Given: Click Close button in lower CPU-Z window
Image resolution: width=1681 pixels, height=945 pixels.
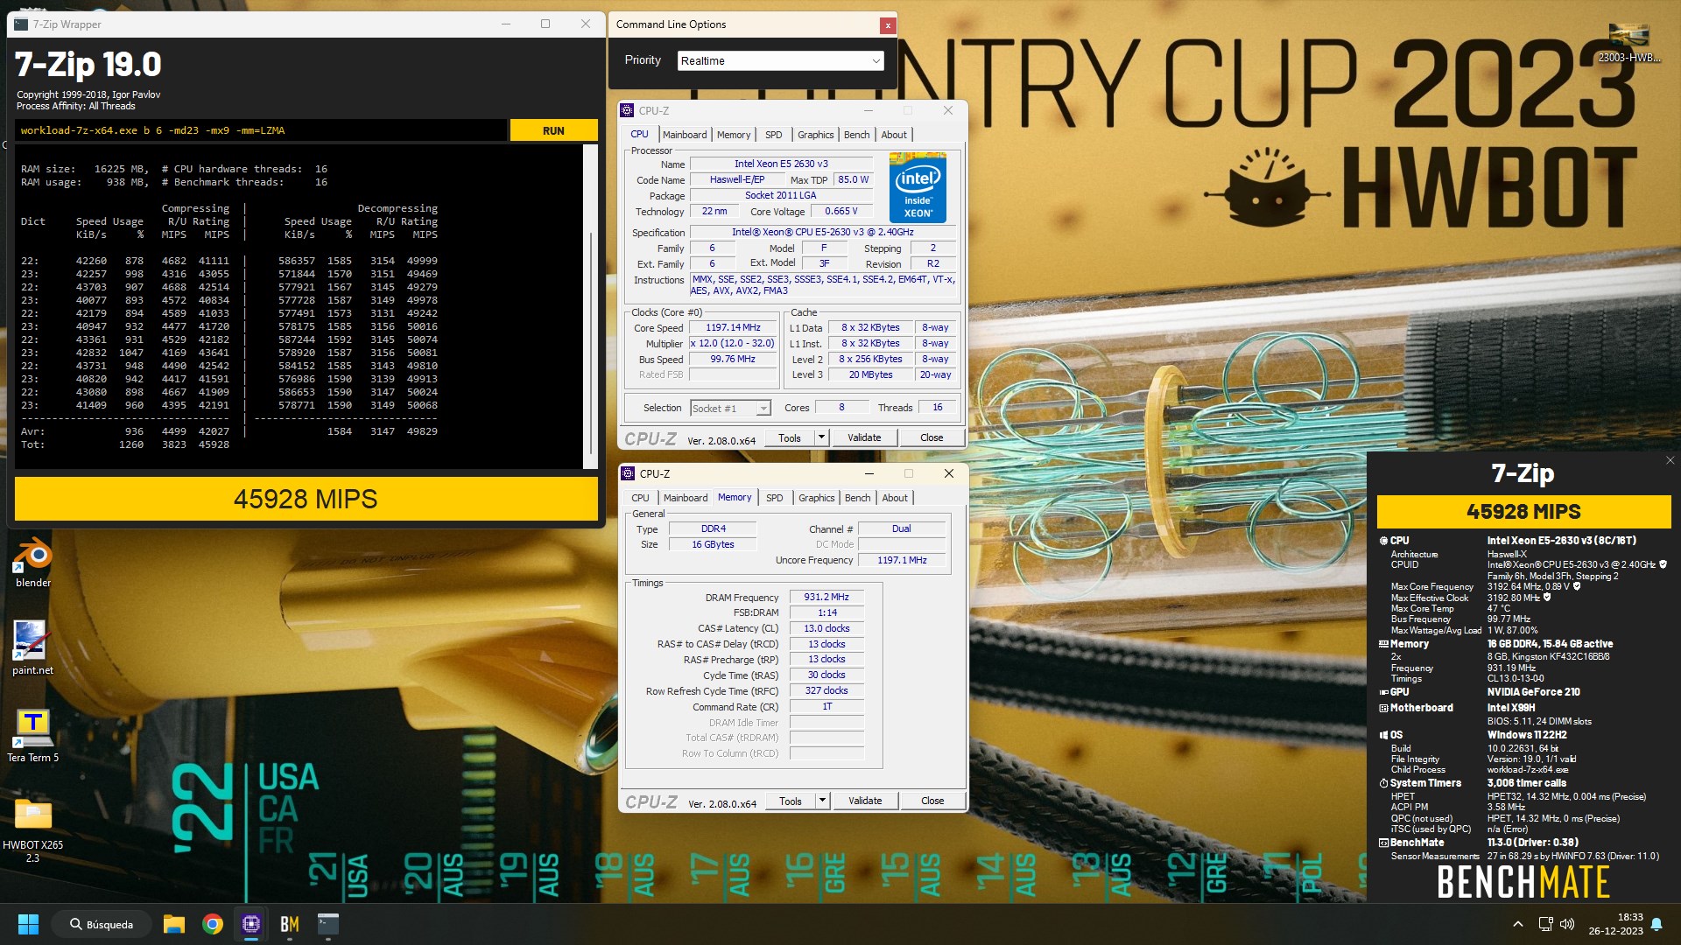Looking at the screenshot, I should coord(932,801).
